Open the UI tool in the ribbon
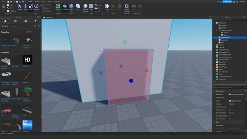The width and height of the screenshot is (247, 139). click(x=78, y=7)
